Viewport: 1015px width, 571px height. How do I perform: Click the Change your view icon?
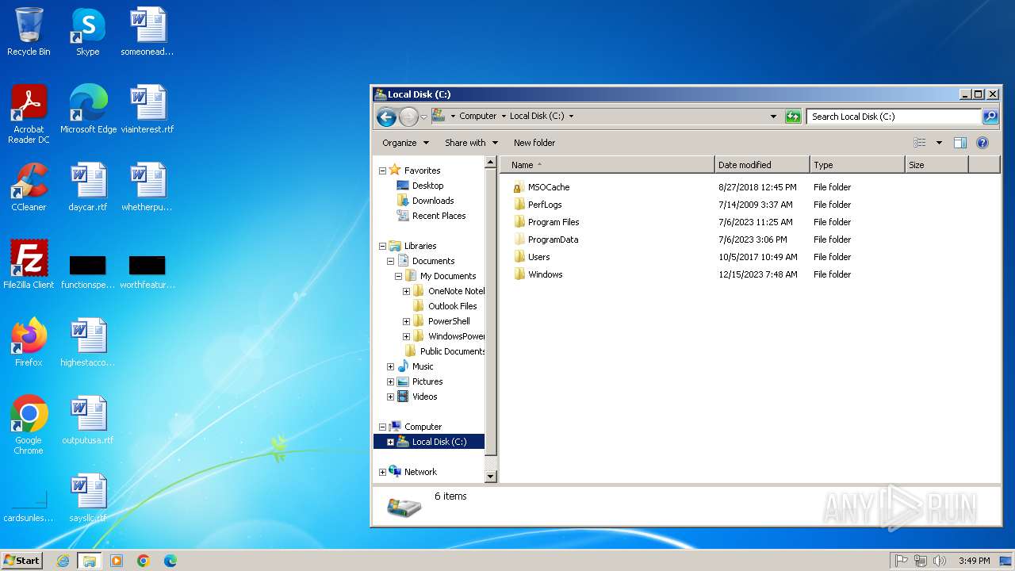pos(920,143)
